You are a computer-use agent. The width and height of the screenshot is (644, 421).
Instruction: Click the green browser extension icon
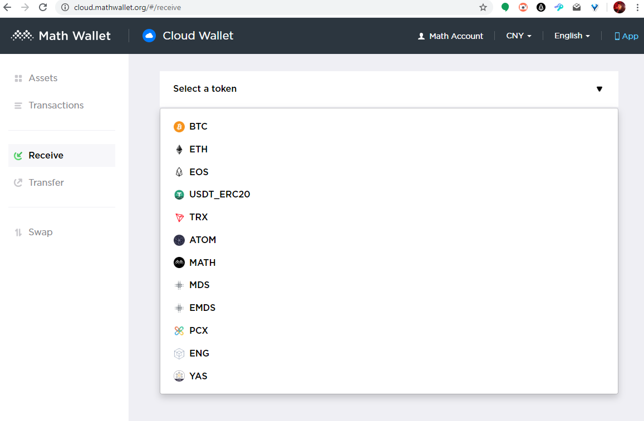coord(505,7)
